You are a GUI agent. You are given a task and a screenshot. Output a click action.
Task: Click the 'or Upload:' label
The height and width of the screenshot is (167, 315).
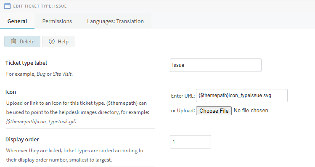point(183,111)
